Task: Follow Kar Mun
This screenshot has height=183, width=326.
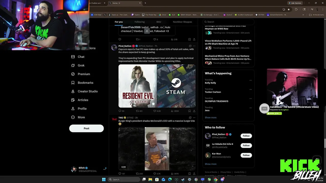Action: [x=246, y=155]
